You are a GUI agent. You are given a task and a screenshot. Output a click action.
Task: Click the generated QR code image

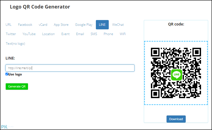(x=176, y=73)
